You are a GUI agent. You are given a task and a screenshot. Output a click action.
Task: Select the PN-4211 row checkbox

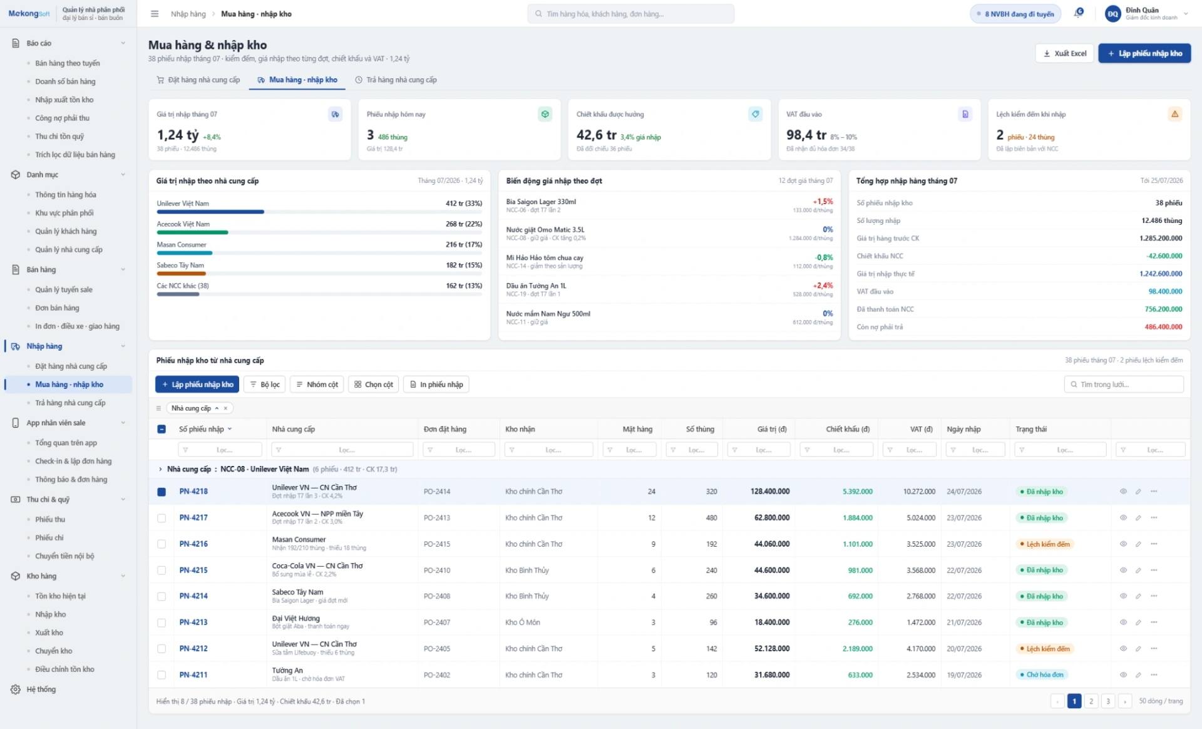click(162, 675)
